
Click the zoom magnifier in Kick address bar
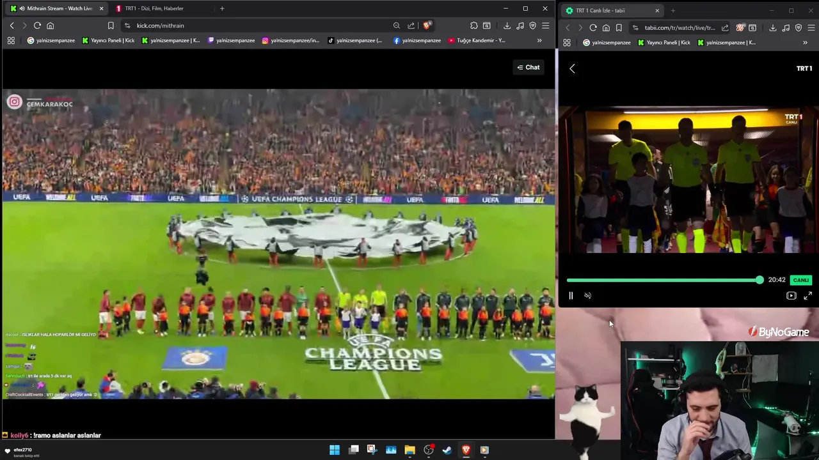coord(397,26)
